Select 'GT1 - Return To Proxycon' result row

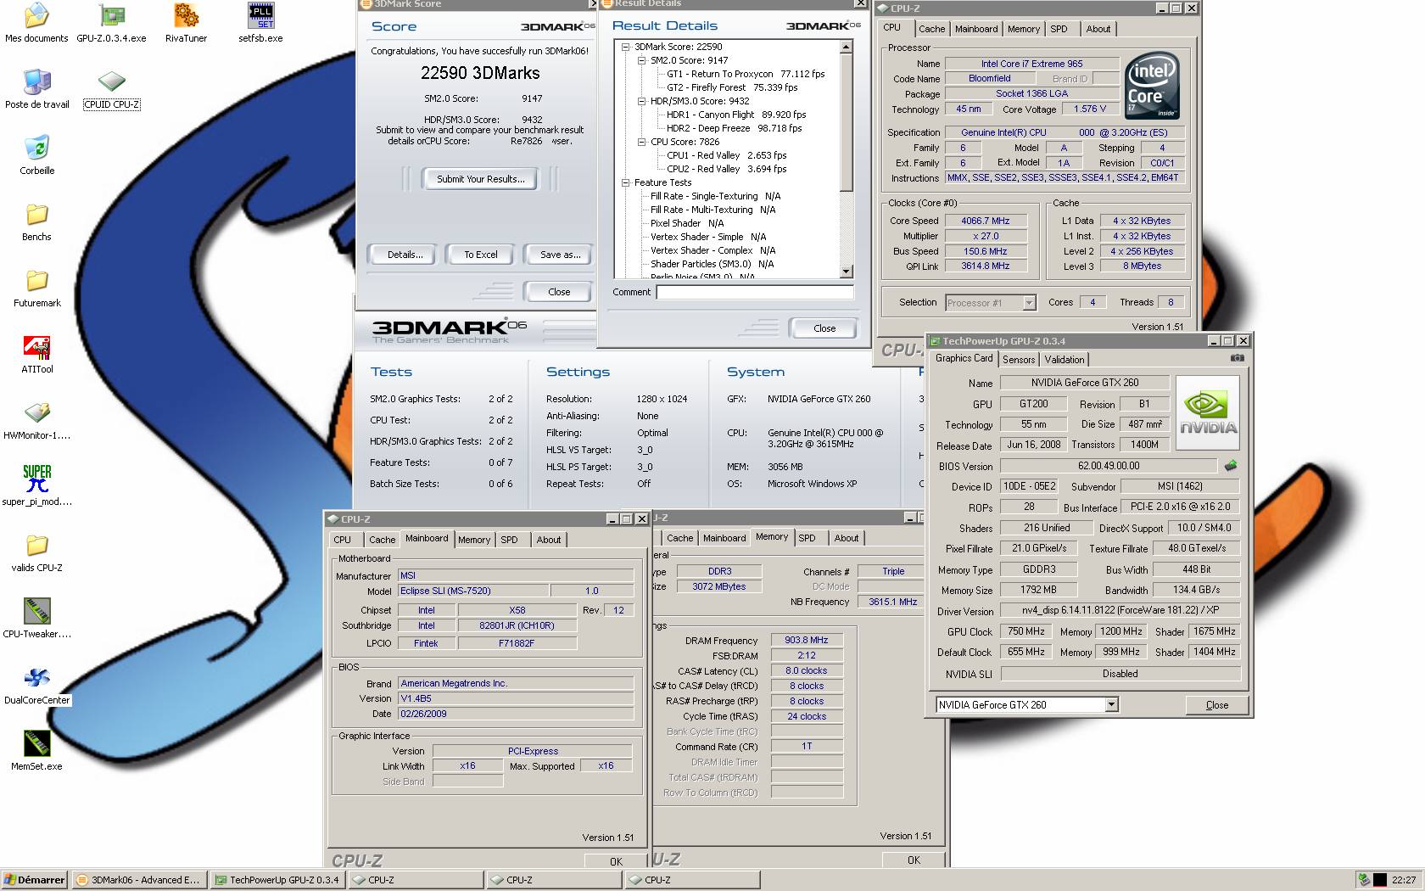pyautogui.click(x=746, y=74)
